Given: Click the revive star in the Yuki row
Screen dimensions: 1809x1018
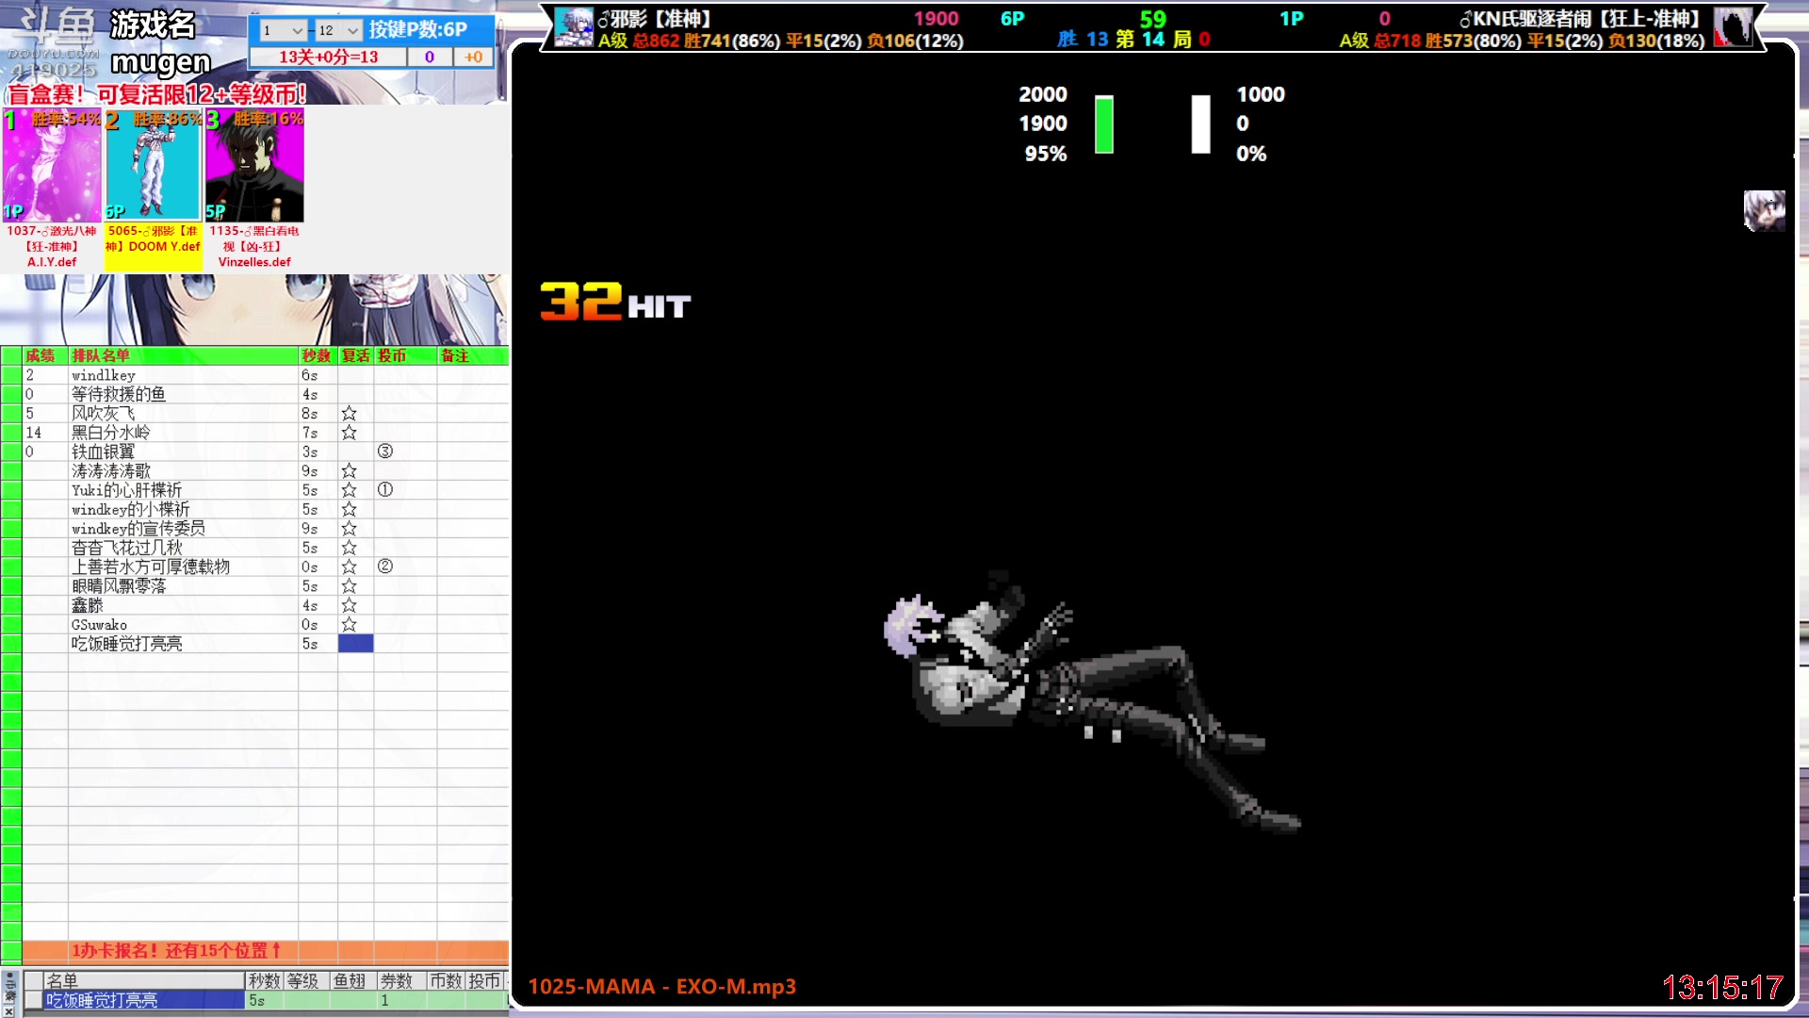Looking at the screenshot, I should pyautogui.click(x=349, y=490).
